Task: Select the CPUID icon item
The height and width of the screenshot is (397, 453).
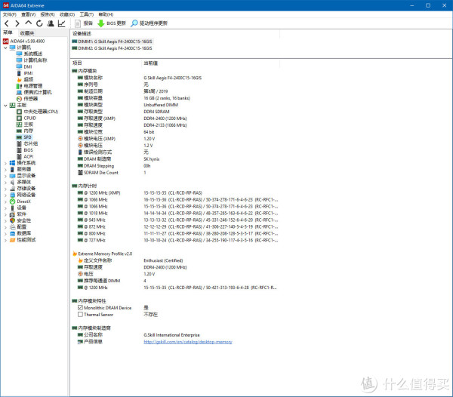Action: [x=26, y=118]
